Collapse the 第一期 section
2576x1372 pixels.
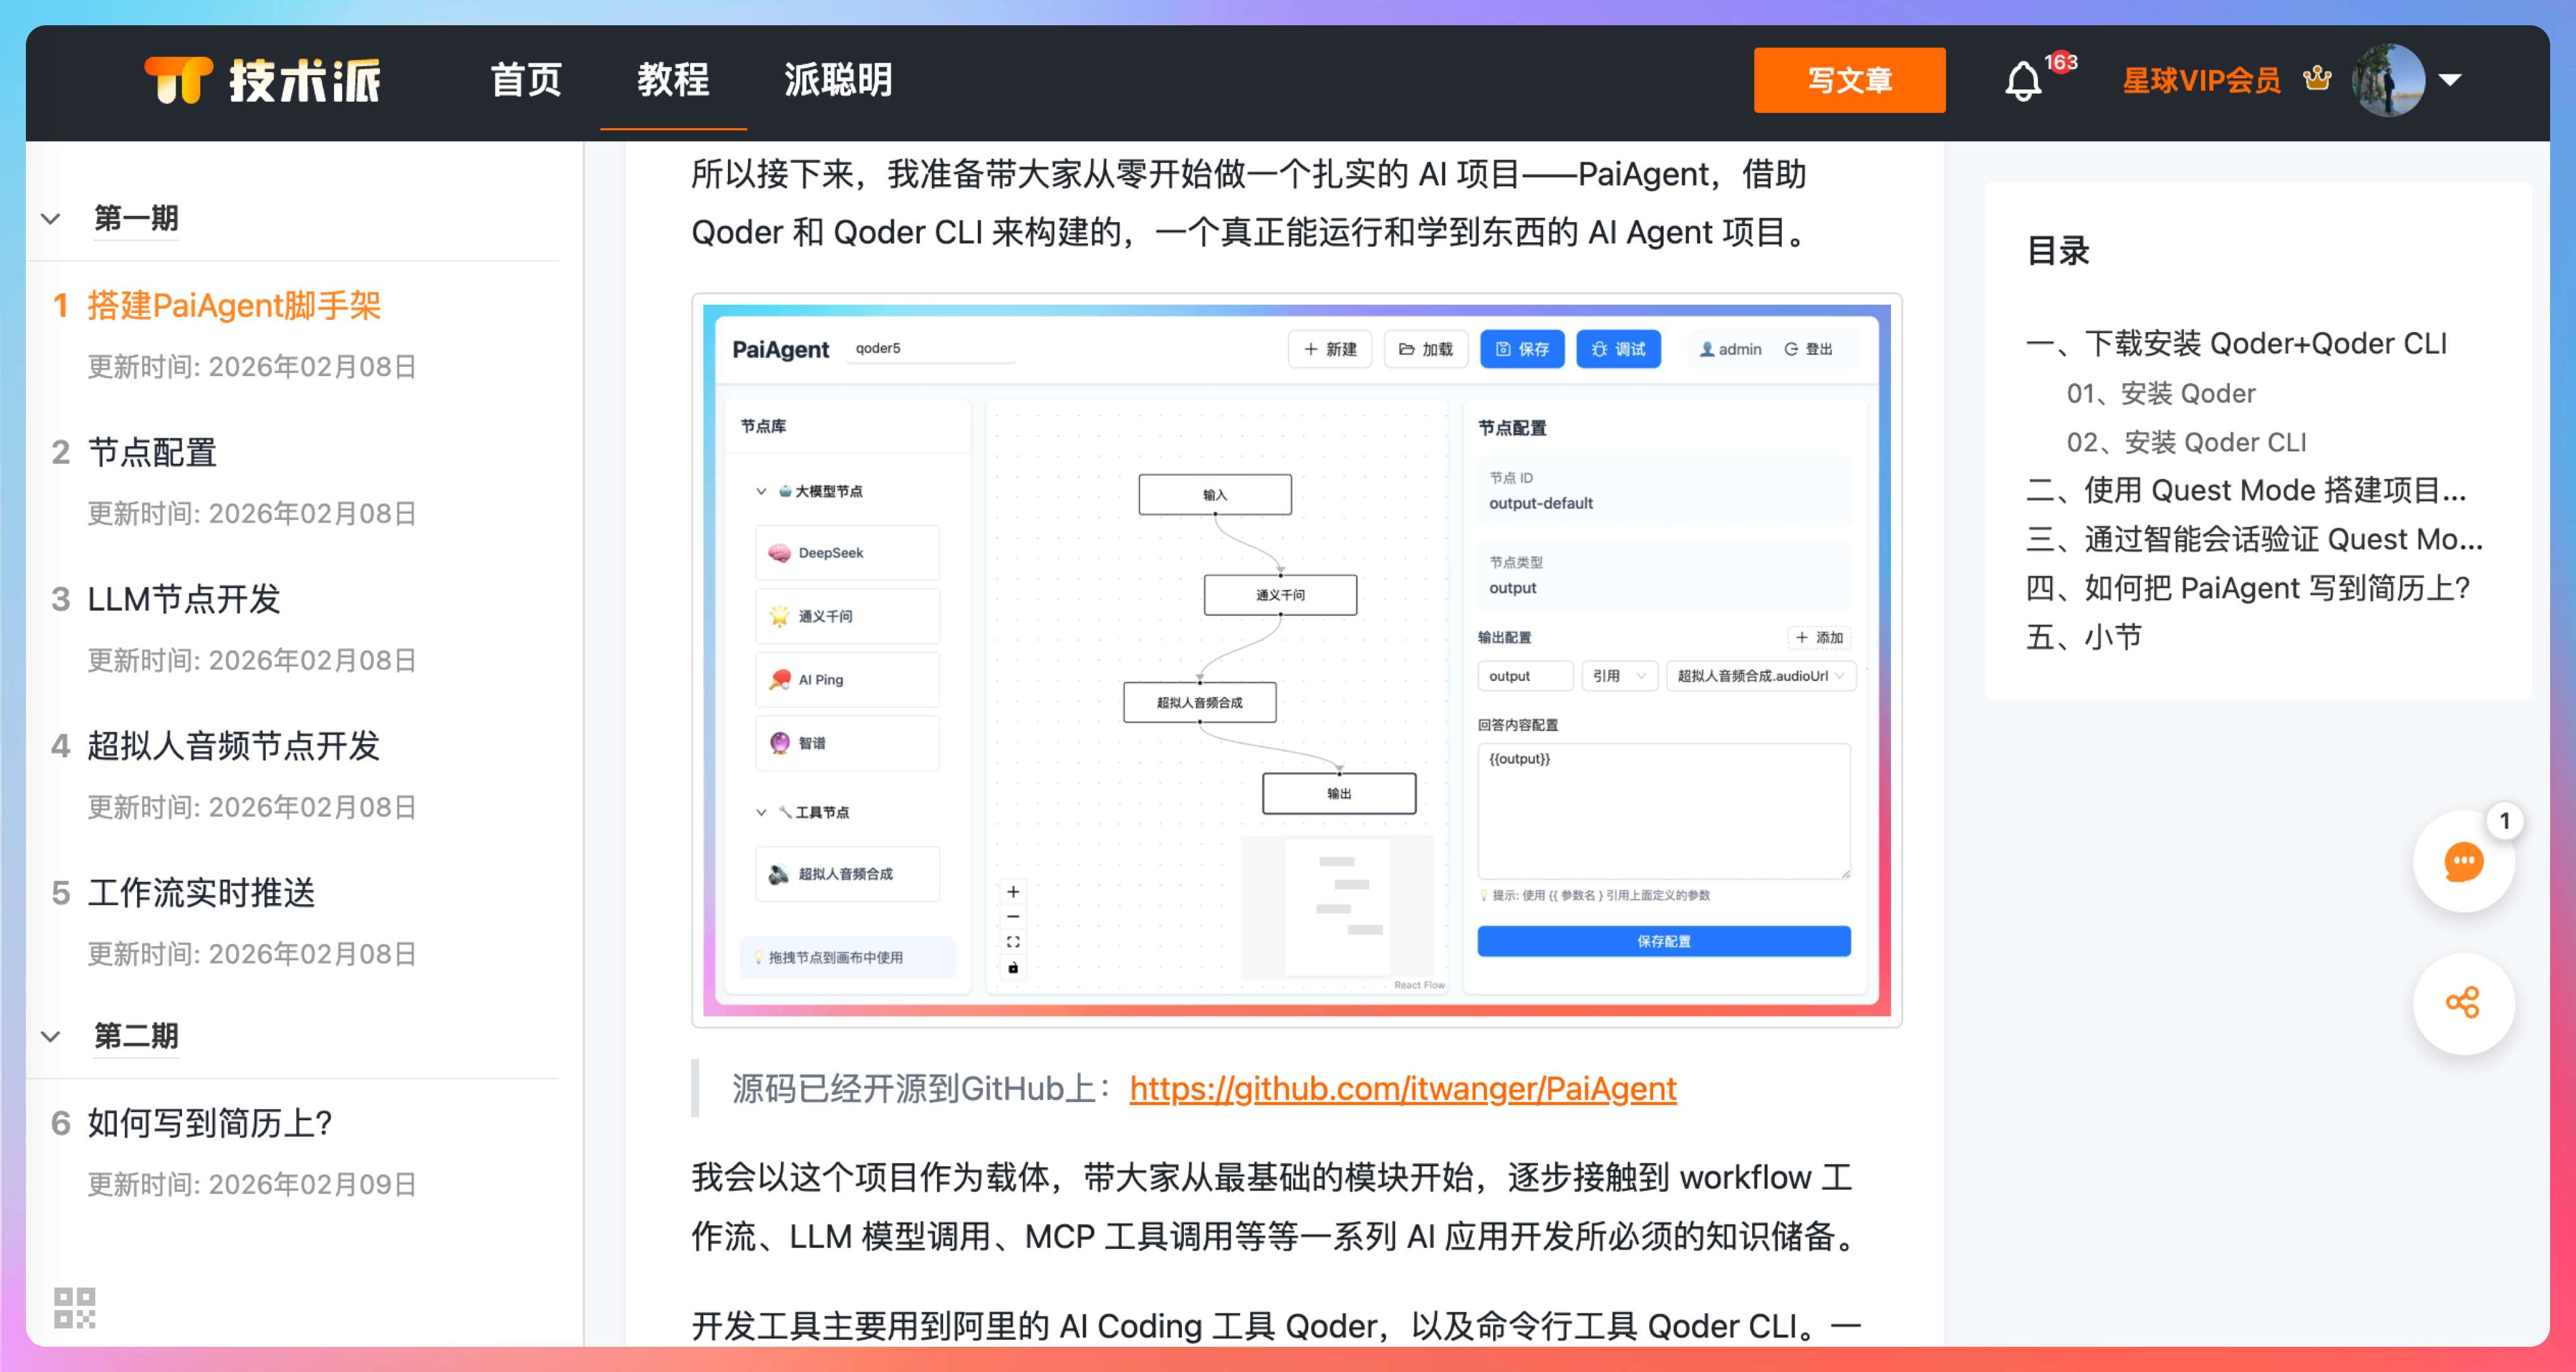coord(51,219)
